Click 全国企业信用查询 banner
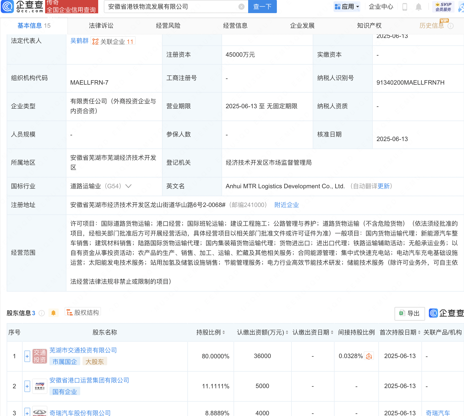This screenshot has height=416, width=464. coord(72,7)
